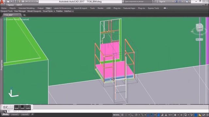Open the Express menu
209x117 pixels.
point(11,5)
